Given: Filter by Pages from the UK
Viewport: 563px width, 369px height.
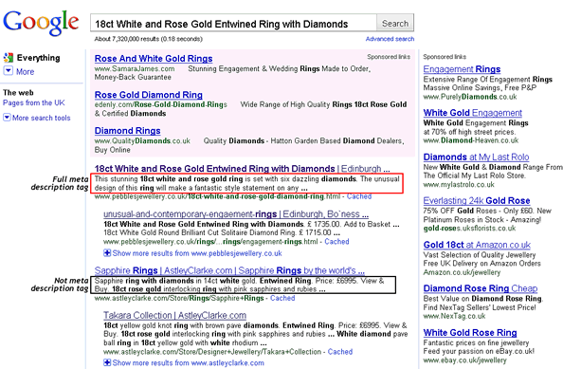Looking at the screenshot, I should tap(34, 102).
